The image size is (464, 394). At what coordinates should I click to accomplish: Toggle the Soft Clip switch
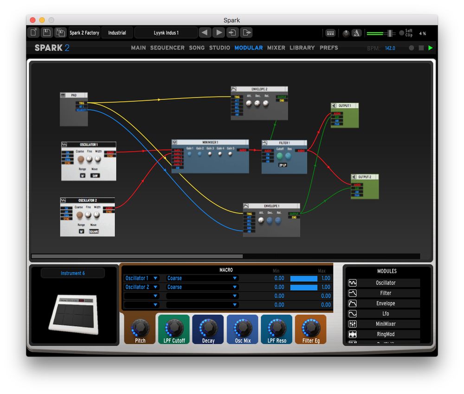click(402, 33)
